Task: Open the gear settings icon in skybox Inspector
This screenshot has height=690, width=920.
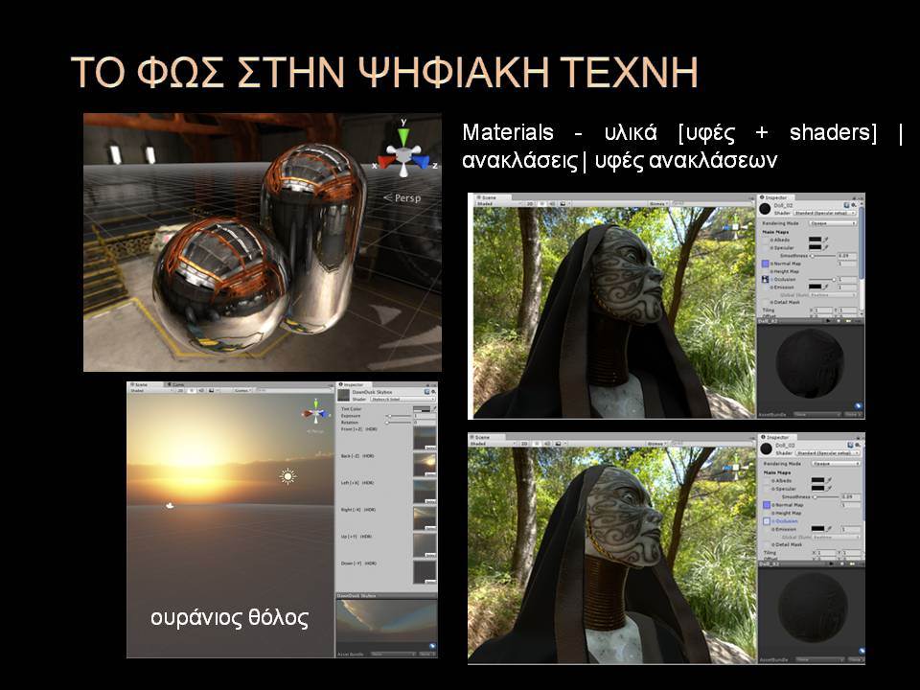Action: [x=433, y=392]
